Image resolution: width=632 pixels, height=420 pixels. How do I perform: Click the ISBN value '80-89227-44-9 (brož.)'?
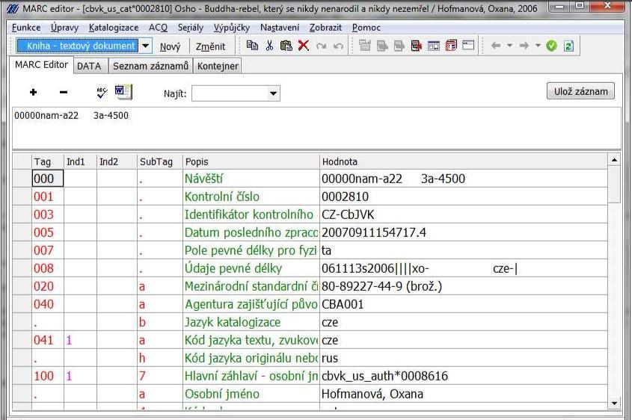click(x=381, y=286)
